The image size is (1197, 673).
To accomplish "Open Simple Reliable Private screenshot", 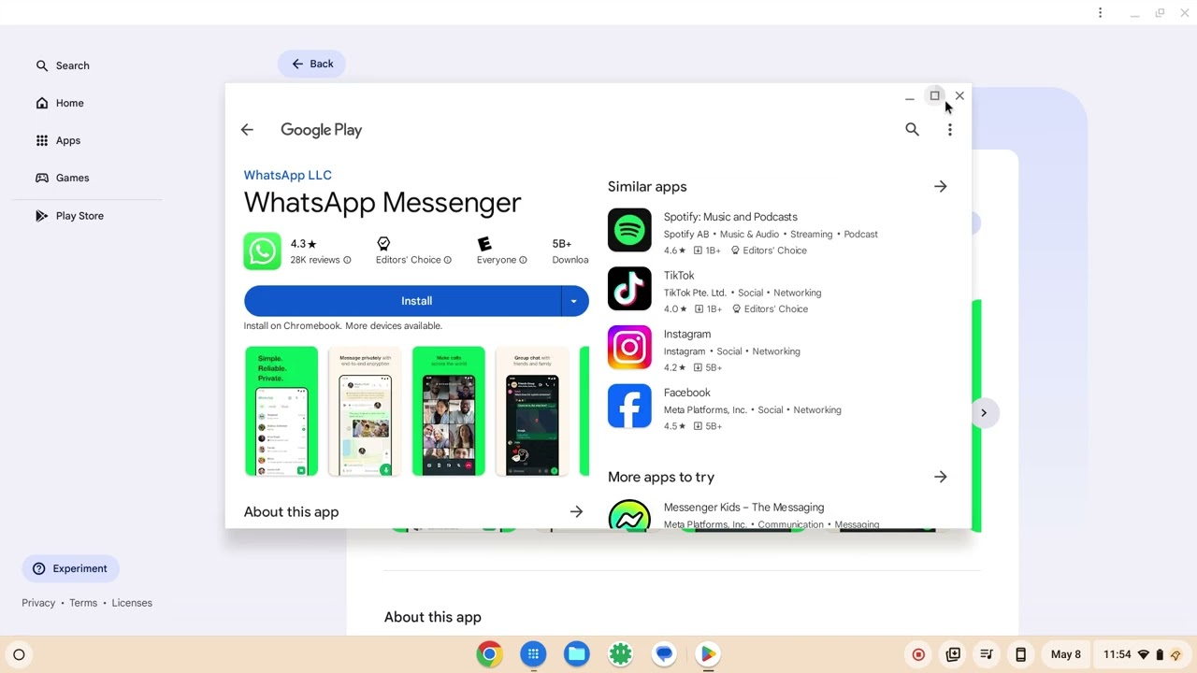I will [x=281, y=411].
